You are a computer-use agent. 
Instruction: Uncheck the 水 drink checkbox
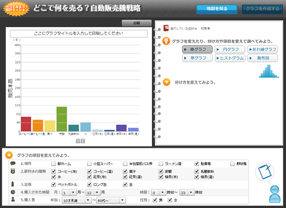point(54,177)
